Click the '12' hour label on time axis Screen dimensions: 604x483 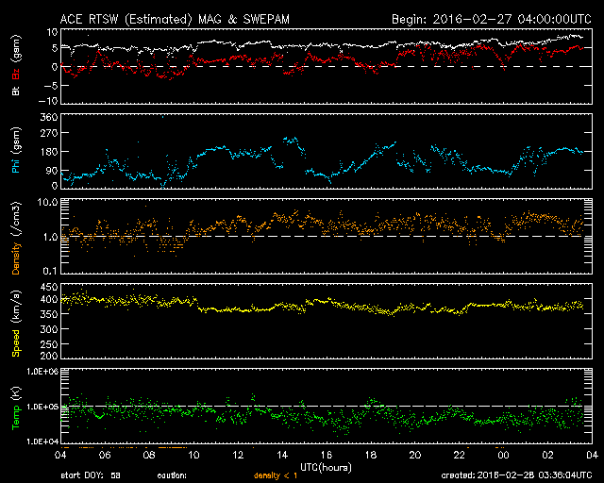tap(238, 455)
